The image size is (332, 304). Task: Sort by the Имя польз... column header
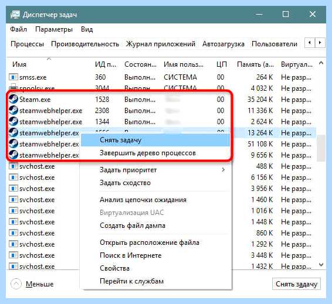tap(184, 64)
